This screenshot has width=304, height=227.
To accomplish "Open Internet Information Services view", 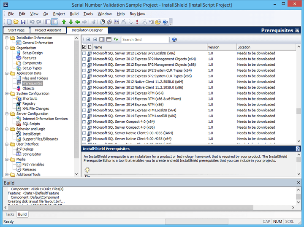I will [x=45, y=119].
